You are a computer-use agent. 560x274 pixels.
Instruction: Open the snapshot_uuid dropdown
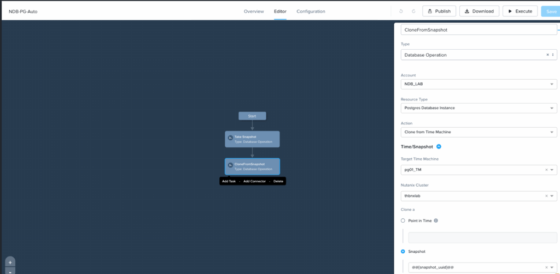click(x=482, y=267)
